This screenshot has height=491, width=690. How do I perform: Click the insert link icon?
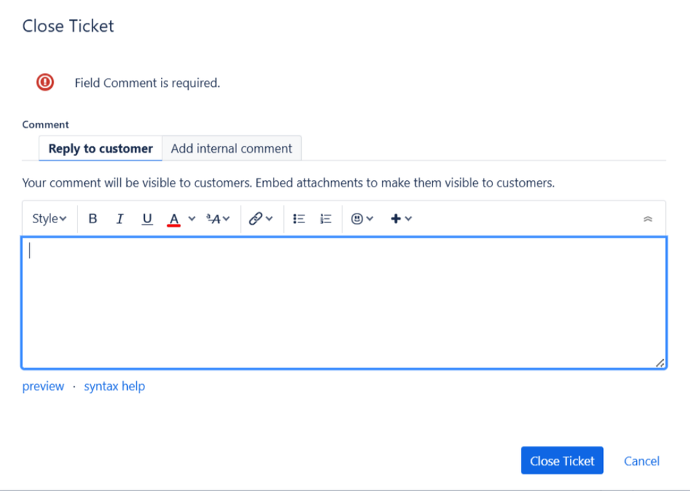256,219
